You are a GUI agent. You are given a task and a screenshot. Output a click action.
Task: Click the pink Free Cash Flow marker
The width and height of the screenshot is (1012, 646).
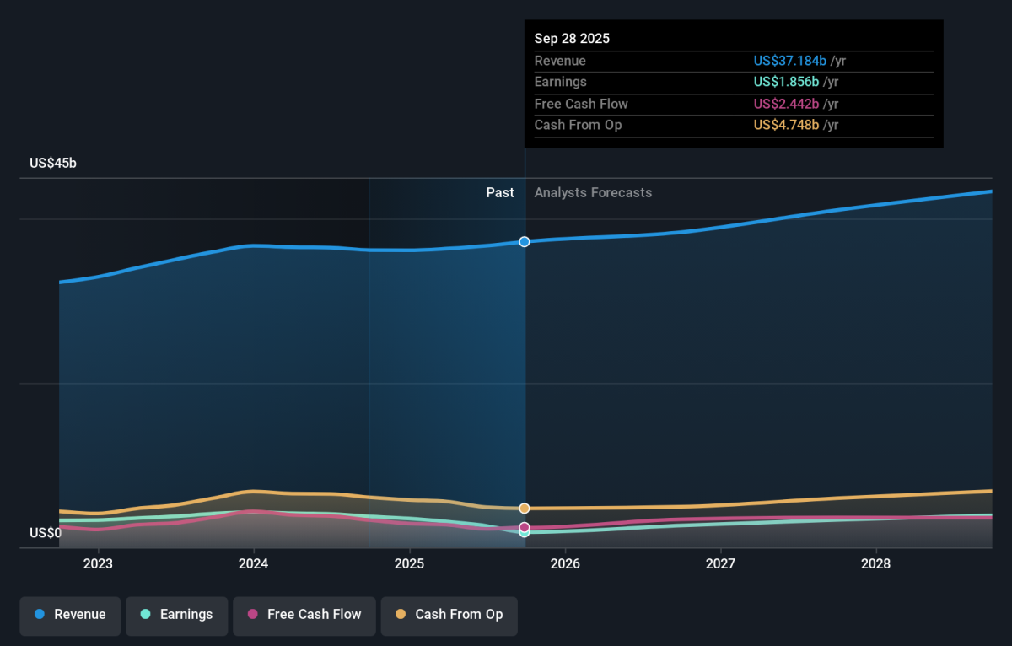525,527
